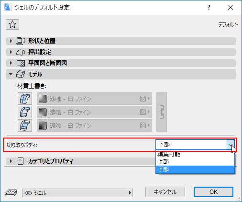Open first 漆喰 - 白 ファイン material dropdown
This screenshot has width=242, height=202.
94,99
